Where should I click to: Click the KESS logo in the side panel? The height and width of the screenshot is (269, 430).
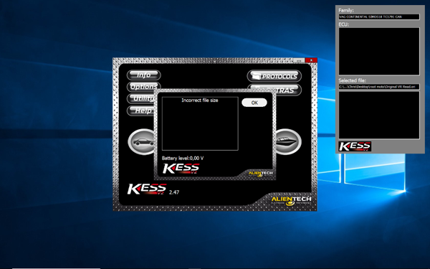[x=355, y=146]
